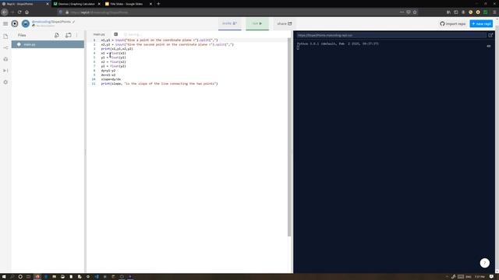499x280 pixels.
Task: Click the icon beside main.py tab
Action: [x=116, y=34]
